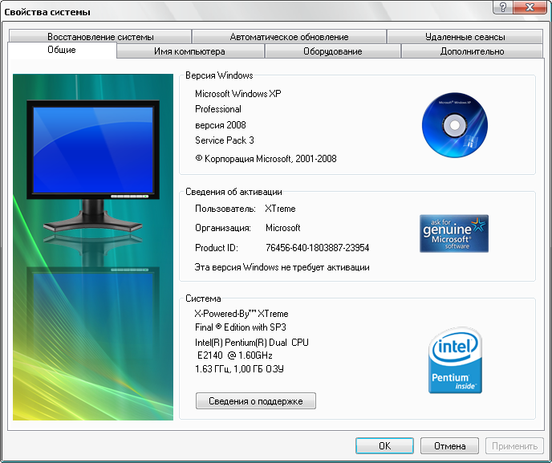Close the Свойства системы window
This screenshot has height=463, width=552.
point(530,7)
